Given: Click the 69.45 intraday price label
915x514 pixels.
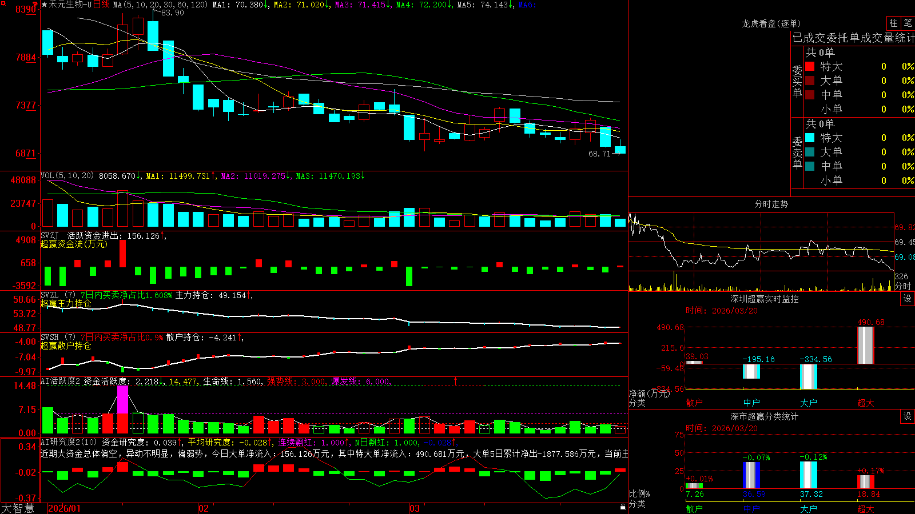Looking at the screenshot, I should 904,242.
